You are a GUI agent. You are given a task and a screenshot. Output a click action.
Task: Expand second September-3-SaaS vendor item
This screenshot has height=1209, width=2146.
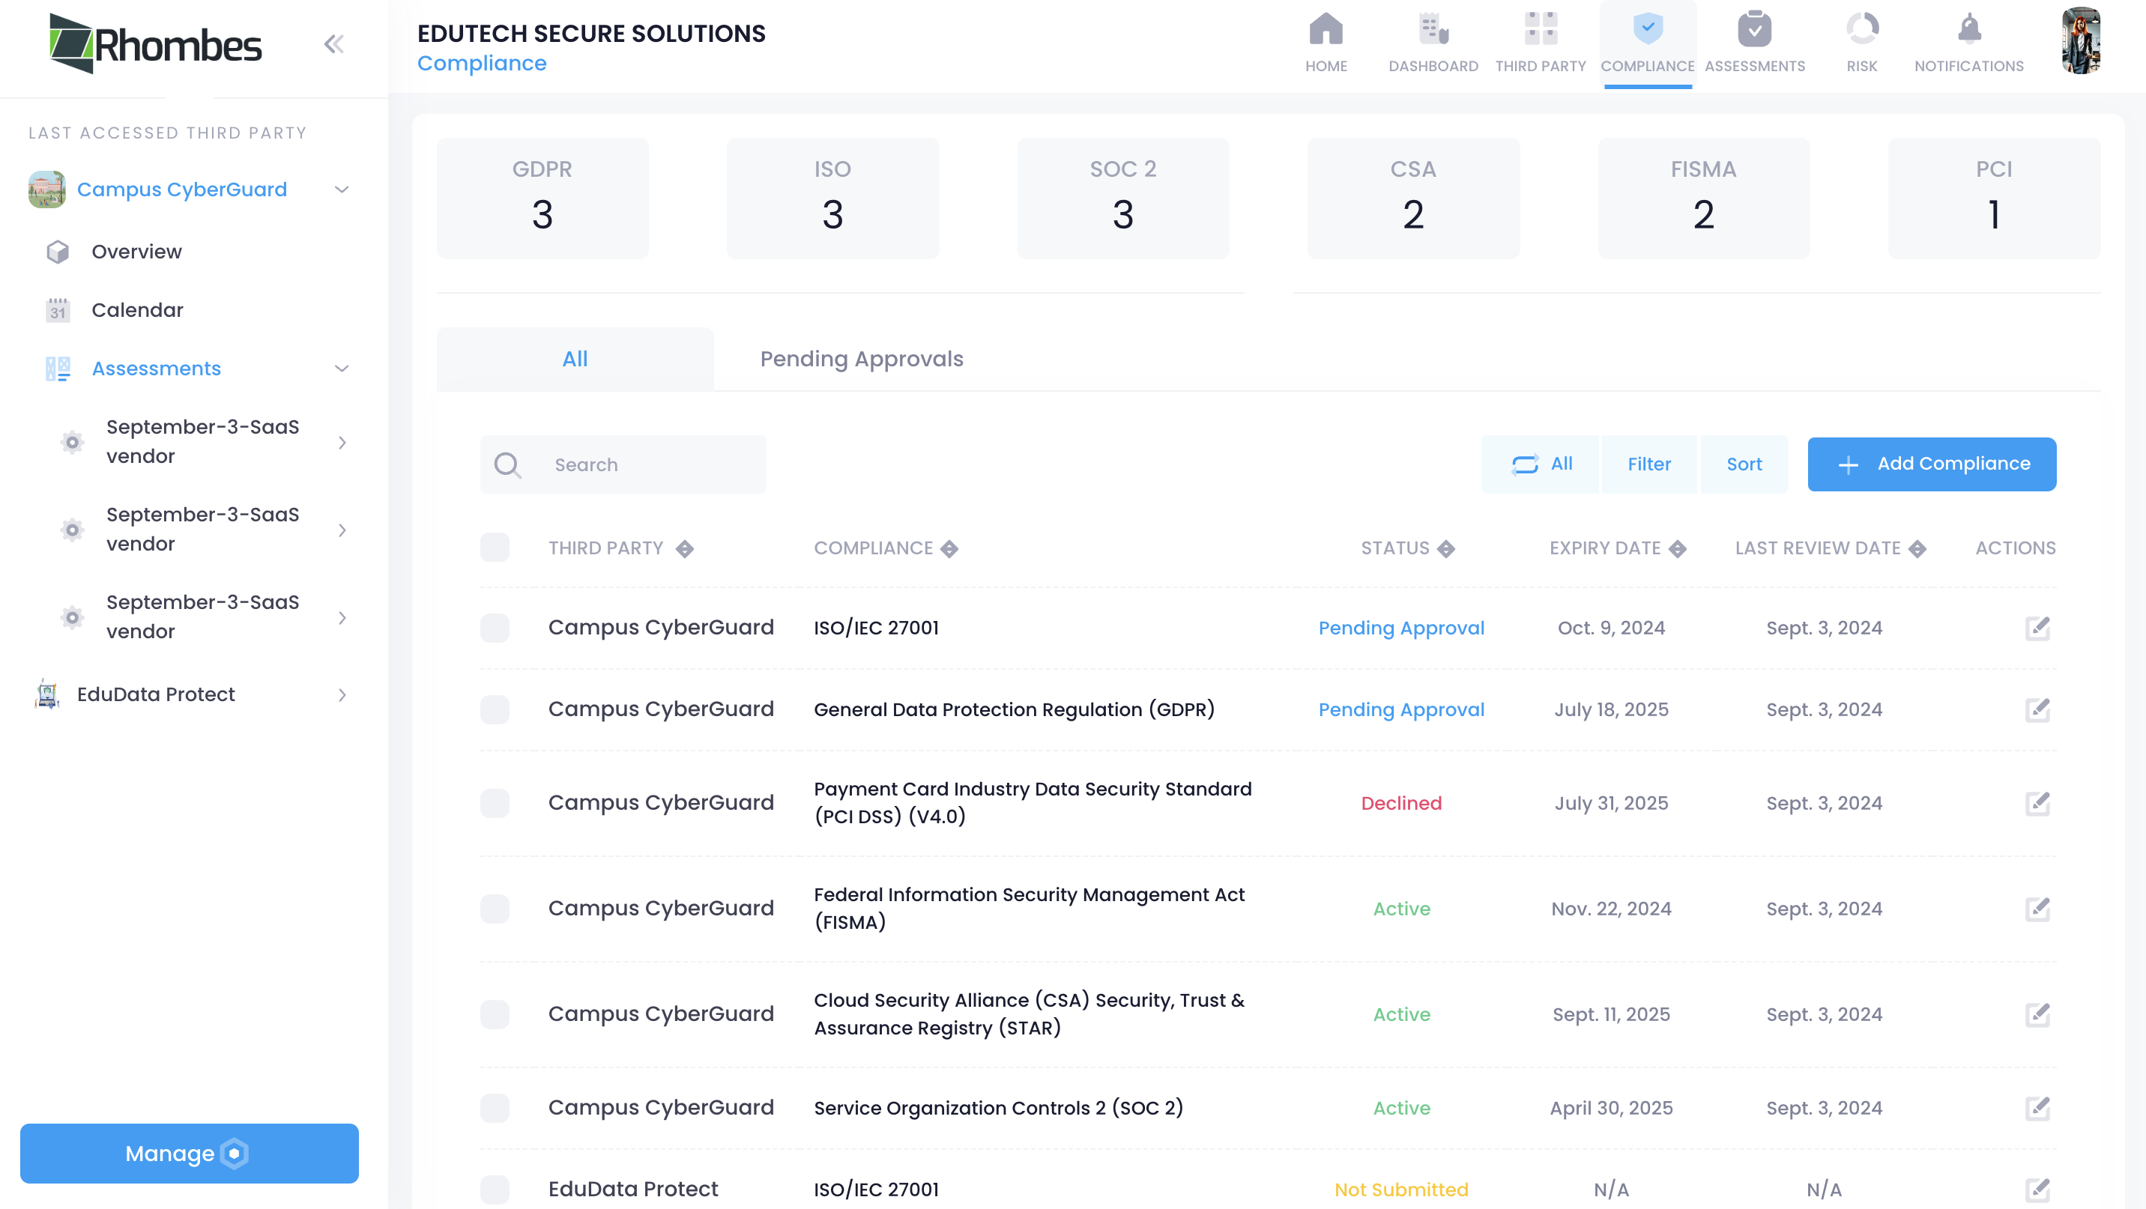[342, 530]
